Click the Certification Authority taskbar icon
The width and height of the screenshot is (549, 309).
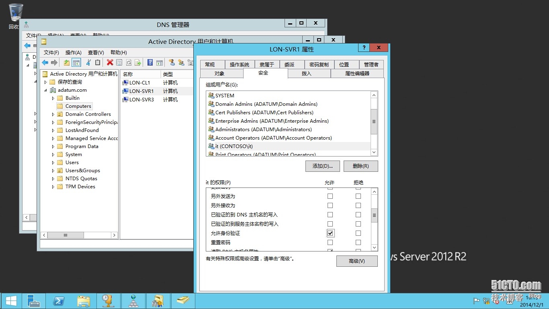tap(158, 301)
